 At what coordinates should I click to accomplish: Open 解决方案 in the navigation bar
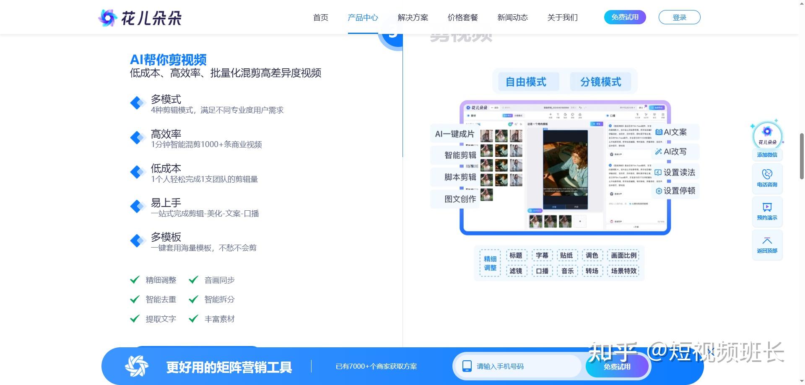click(x=413, y=18)
